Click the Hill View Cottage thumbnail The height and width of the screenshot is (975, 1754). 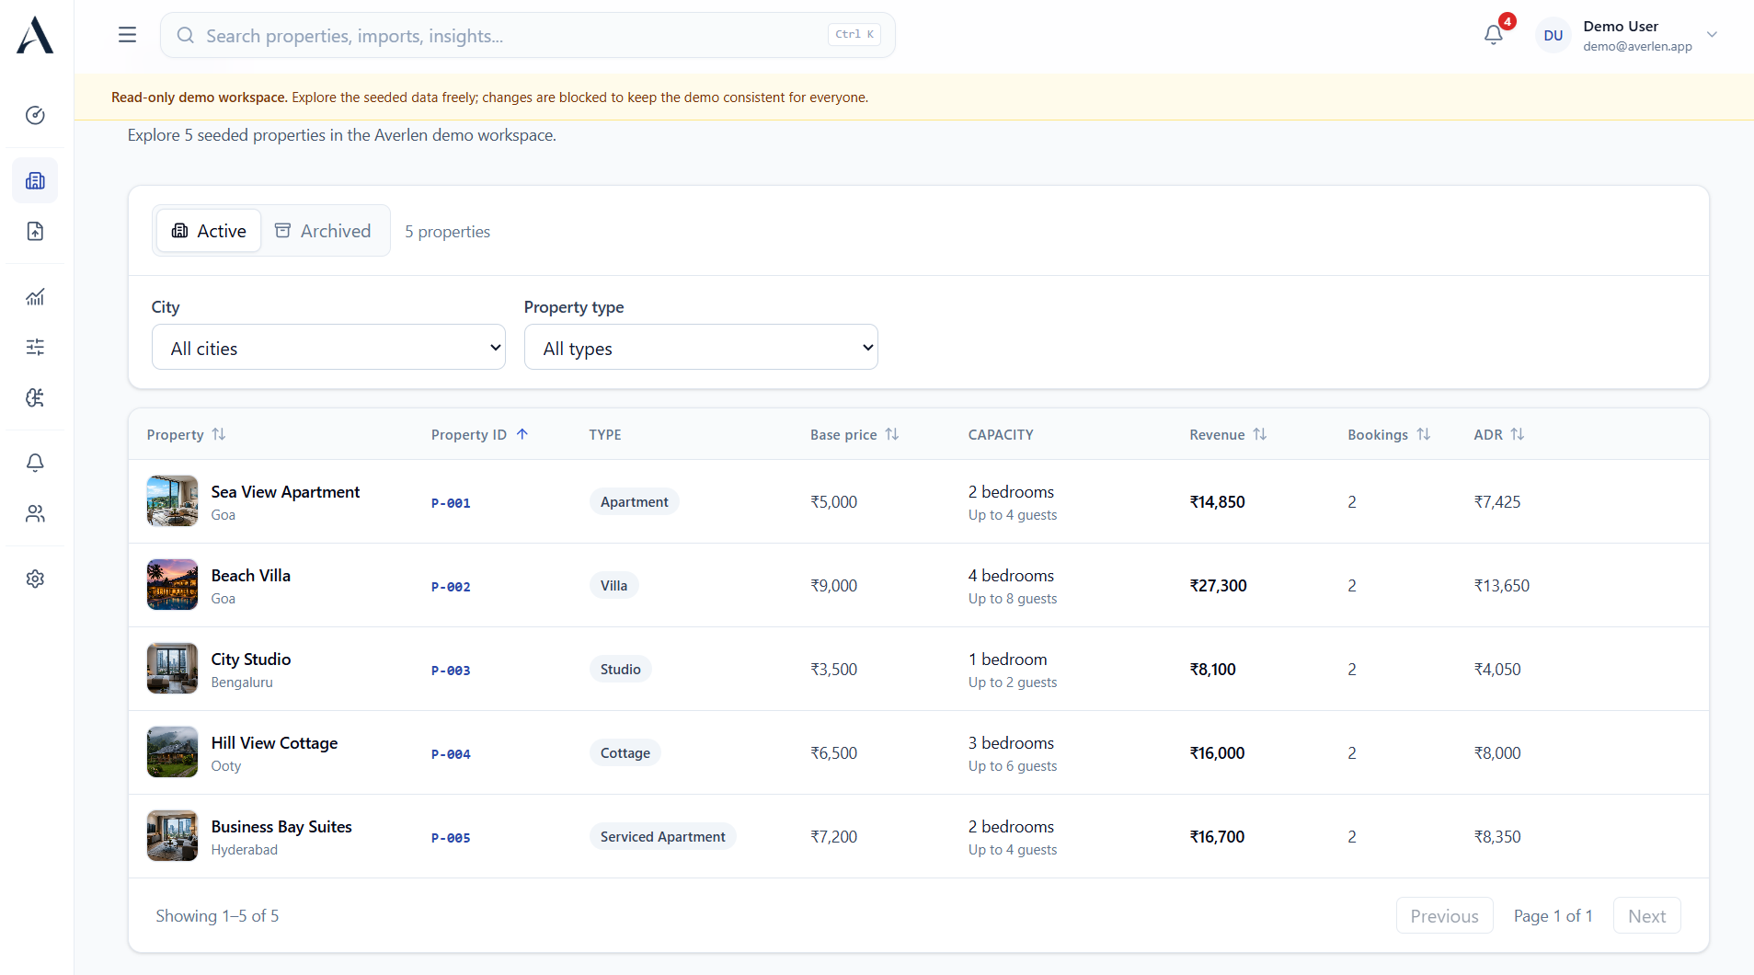point(172,751)
